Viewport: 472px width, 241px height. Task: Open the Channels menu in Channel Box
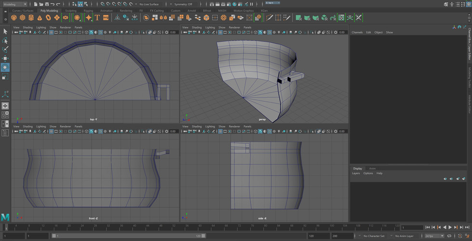357,32
